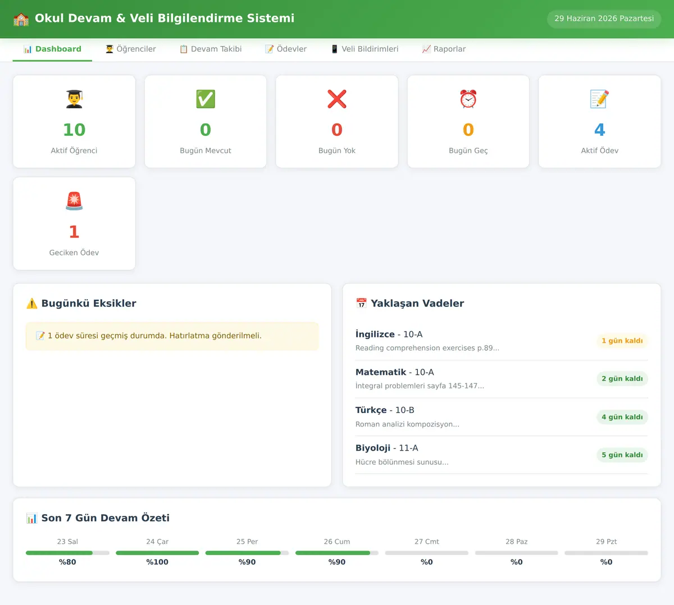Screen dimensions: 674x605
Task: Click the red cross icon on Bugün Yok card
Action: point(337,99)
